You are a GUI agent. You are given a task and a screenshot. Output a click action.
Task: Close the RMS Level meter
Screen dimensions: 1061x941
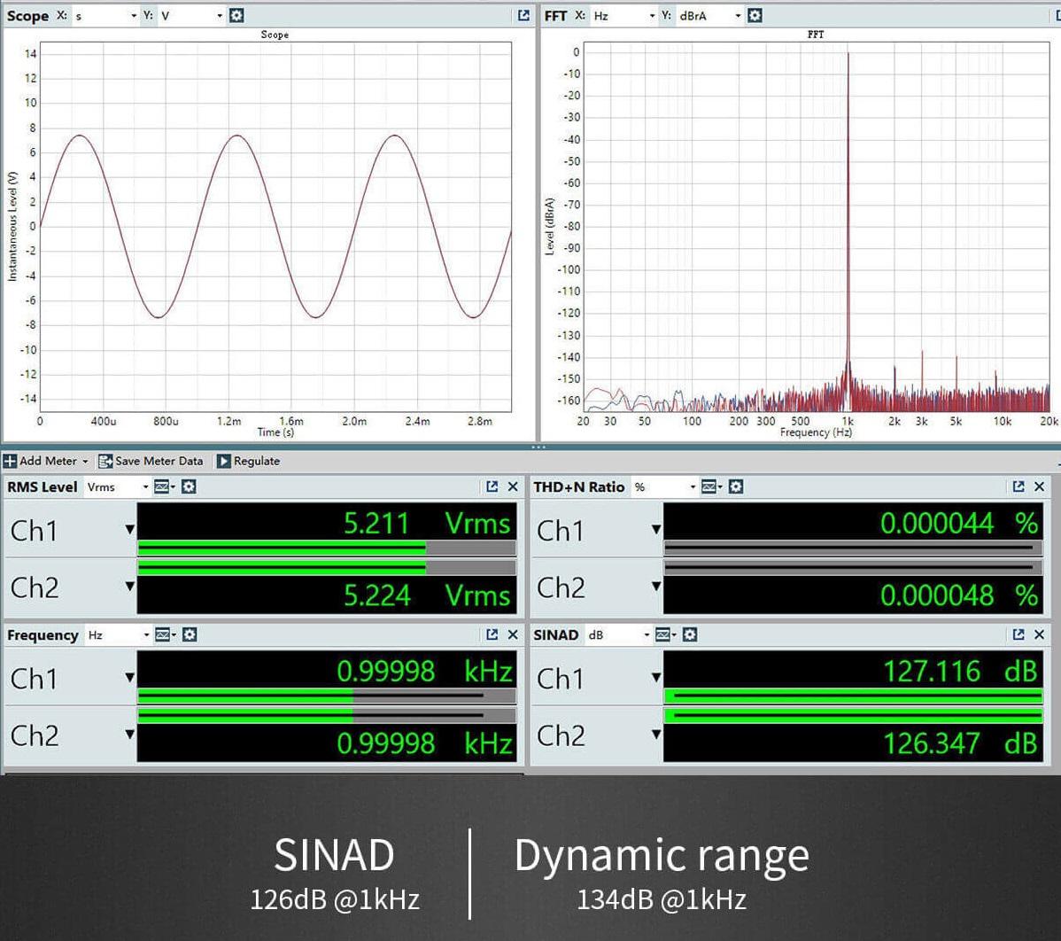[513, 486]
